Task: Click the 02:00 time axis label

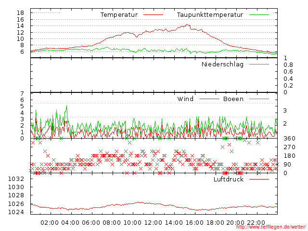Action: [x=50, y=223]
